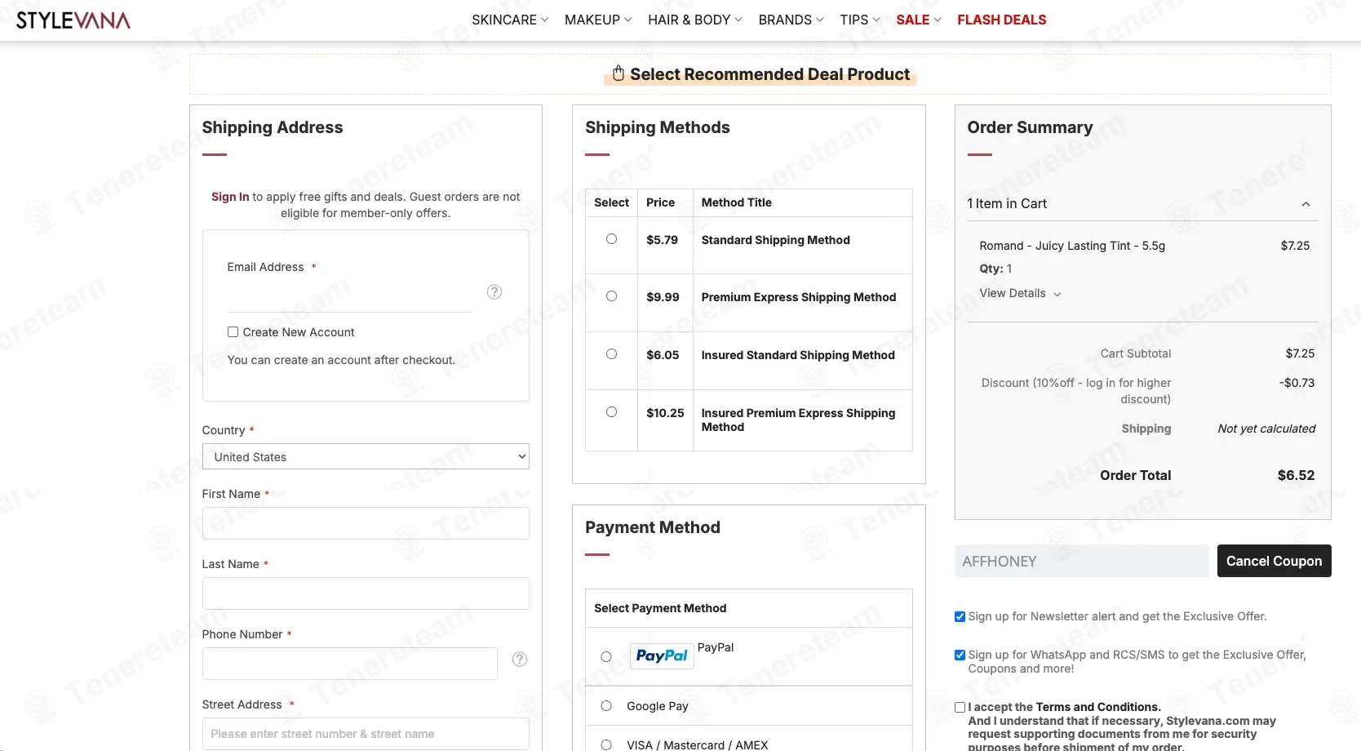Image resolution: width=1361 pixels, height=751 pixels.
Task: Click the $9.99 shipping price
Action: [663, 297]
